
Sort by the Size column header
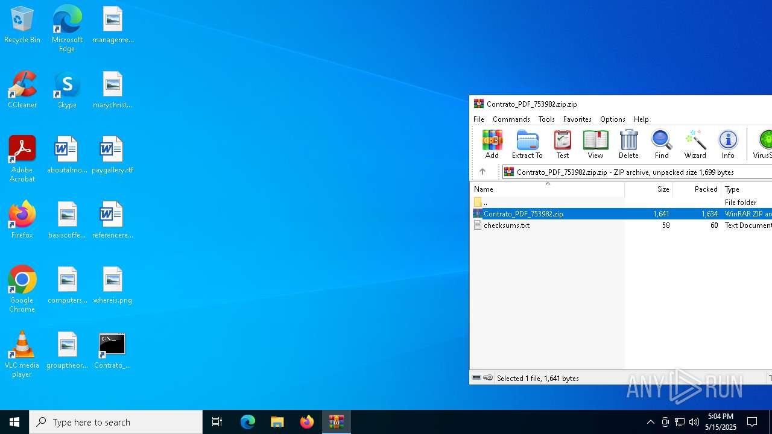coord(648,189)
